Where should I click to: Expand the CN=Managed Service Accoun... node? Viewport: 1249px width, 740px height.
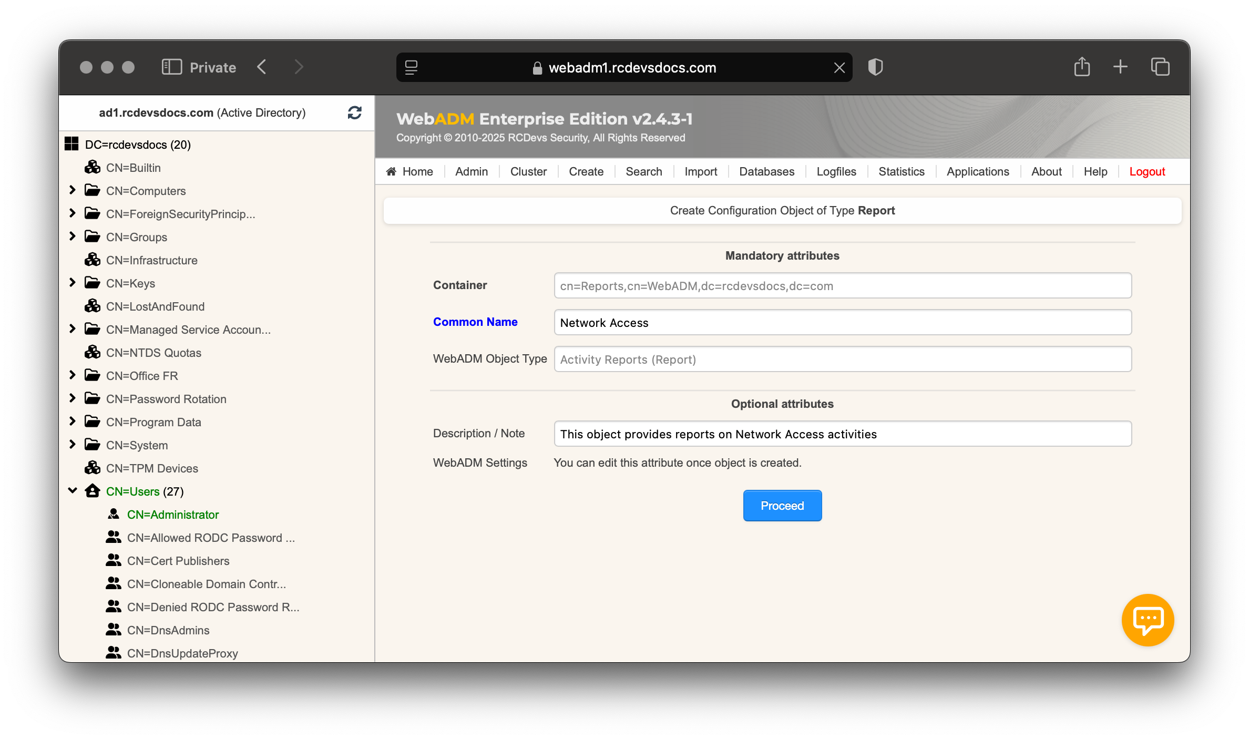coord(73,329)
